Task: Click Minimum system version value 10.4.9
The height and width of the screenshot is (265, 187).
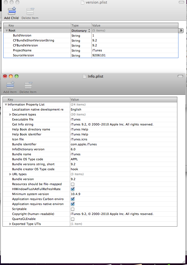Action: [75, 194]
